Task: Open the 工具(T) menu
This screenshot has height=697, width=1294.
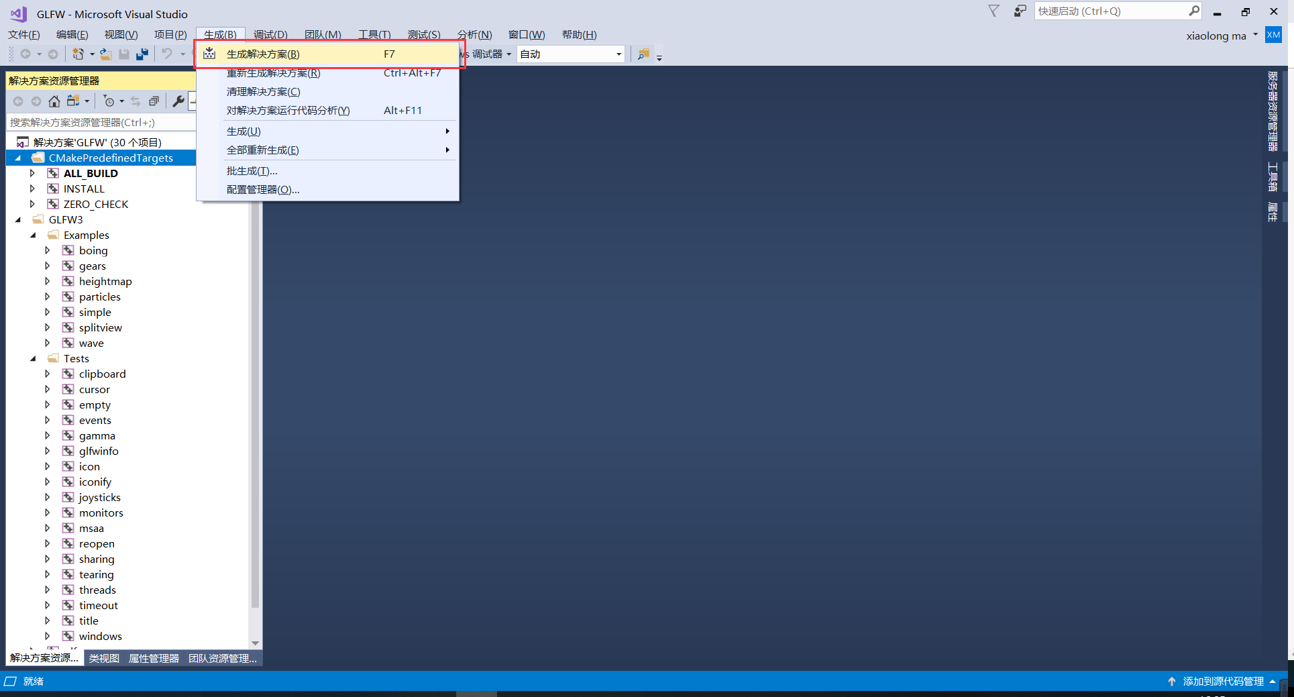Action: [x=374, y=34]
